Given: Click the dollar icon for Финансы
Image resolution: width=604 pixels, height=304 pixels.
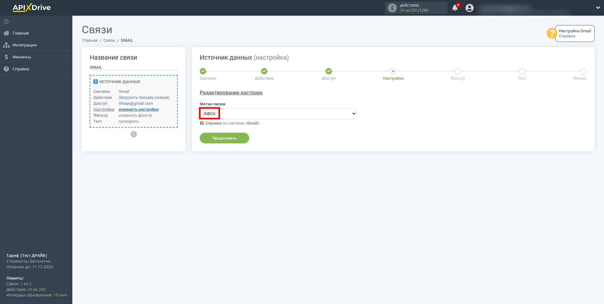Looking at the screenshot, I should [x=6, y=57].
